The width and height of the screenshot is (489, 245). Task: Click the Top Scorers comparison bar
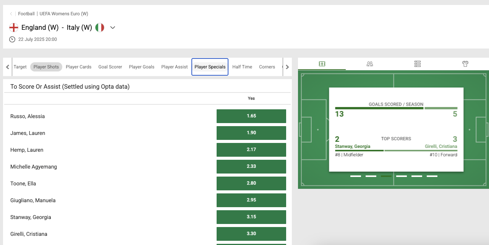pos(396,151)
